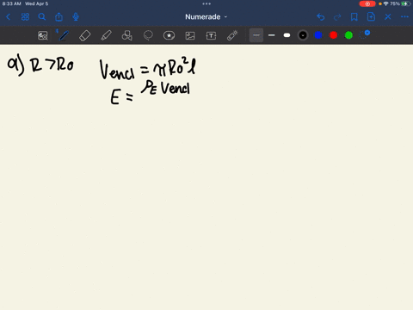
Task: Undo the last stroke
Action: 321,17
